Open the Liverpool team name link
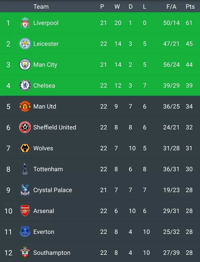Screen dimensions: 200x262 tap(46, 23)
